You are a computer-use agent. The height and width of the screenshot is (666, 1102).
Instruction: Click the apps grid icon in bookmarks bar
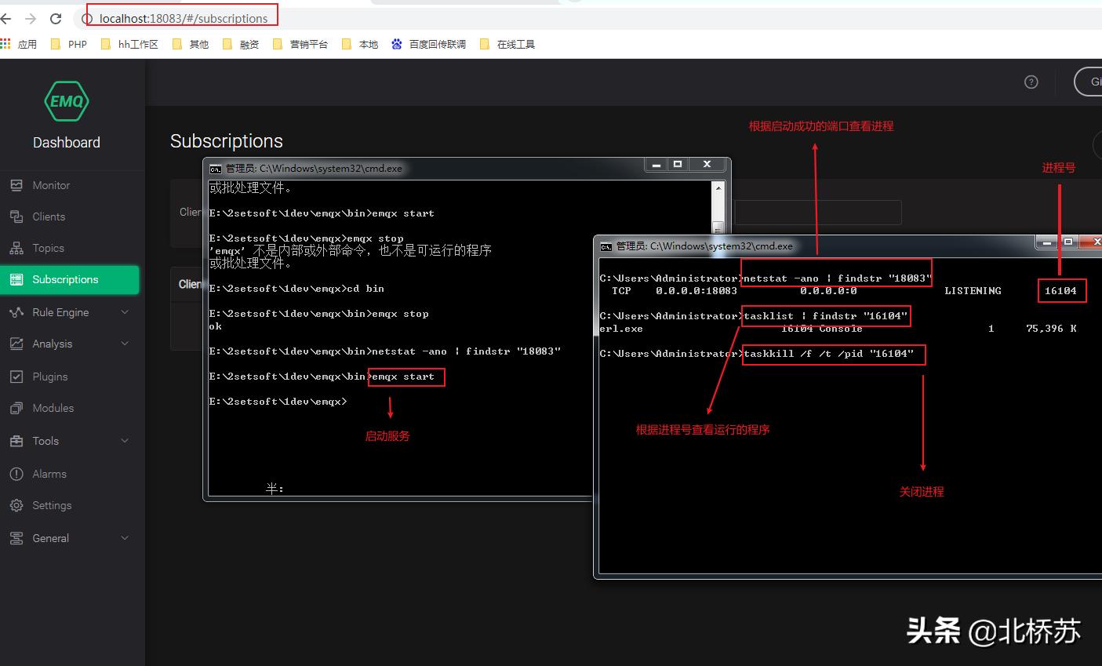pos(5,44)
